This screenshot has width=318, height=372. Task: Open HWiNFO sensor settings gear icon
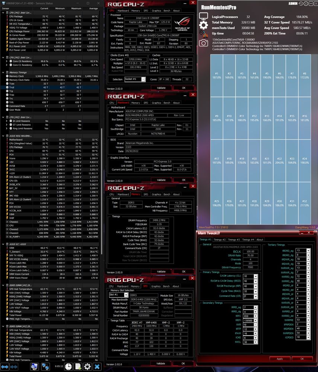coord(88,366)
